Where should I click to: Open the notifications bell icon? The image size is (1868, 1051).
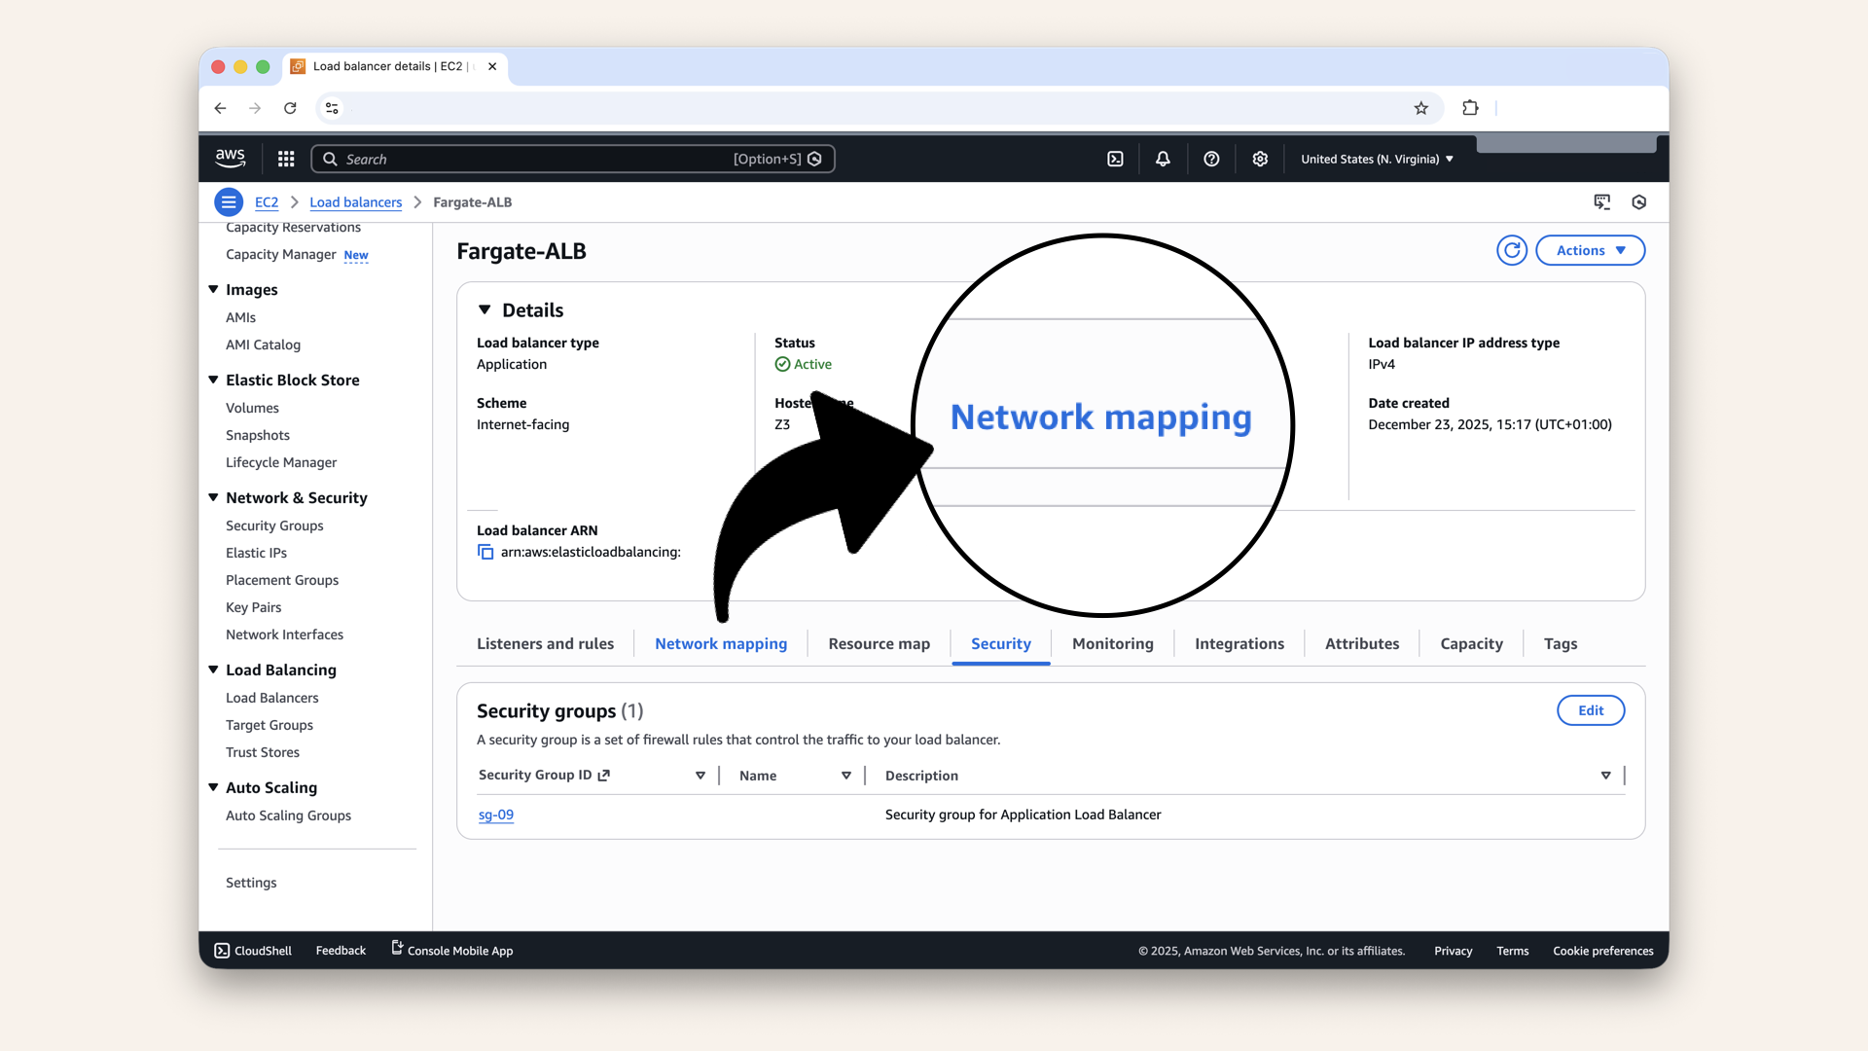pos(1163,159)
